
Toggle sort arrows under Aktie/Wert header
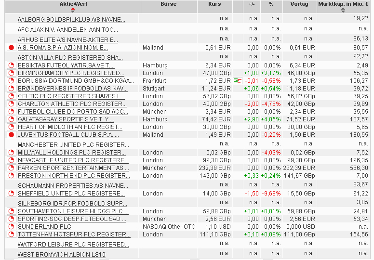point(73,10)
